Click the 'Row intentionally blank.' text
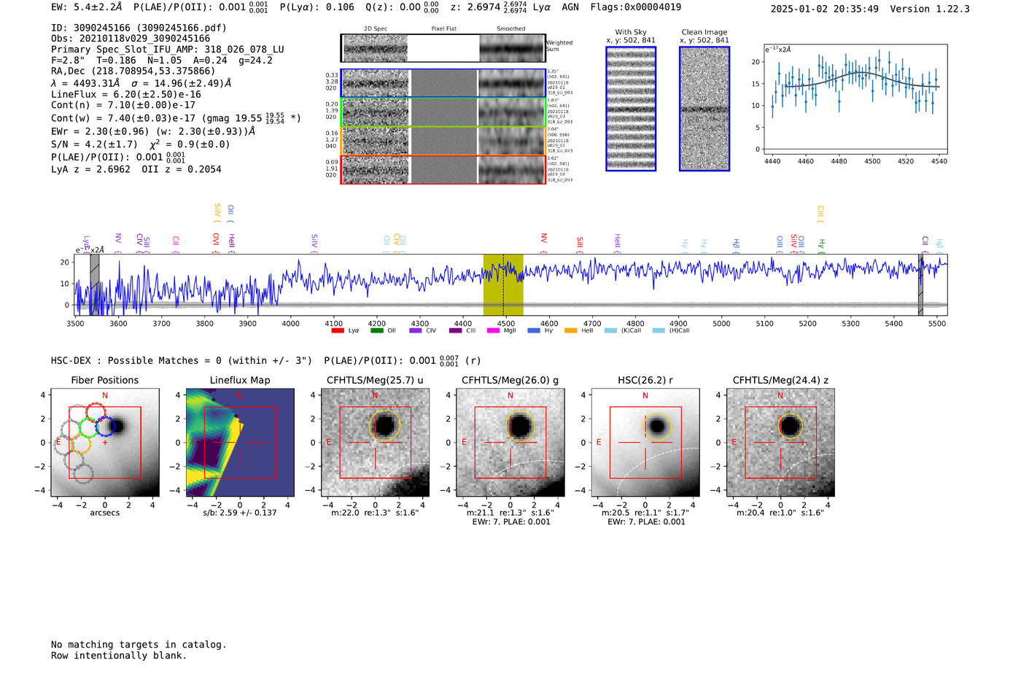Screen dimensions: 1021x695 click(119, 656)
